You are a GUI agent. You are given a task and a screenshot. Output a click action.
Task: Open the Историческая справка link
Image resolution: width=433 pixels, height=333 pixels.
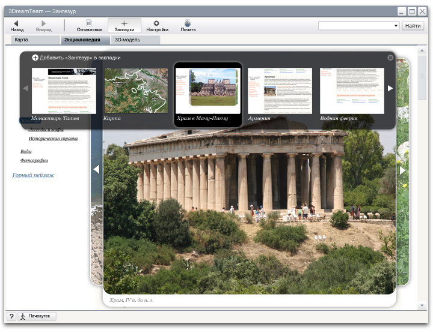(x=53, y=139)
